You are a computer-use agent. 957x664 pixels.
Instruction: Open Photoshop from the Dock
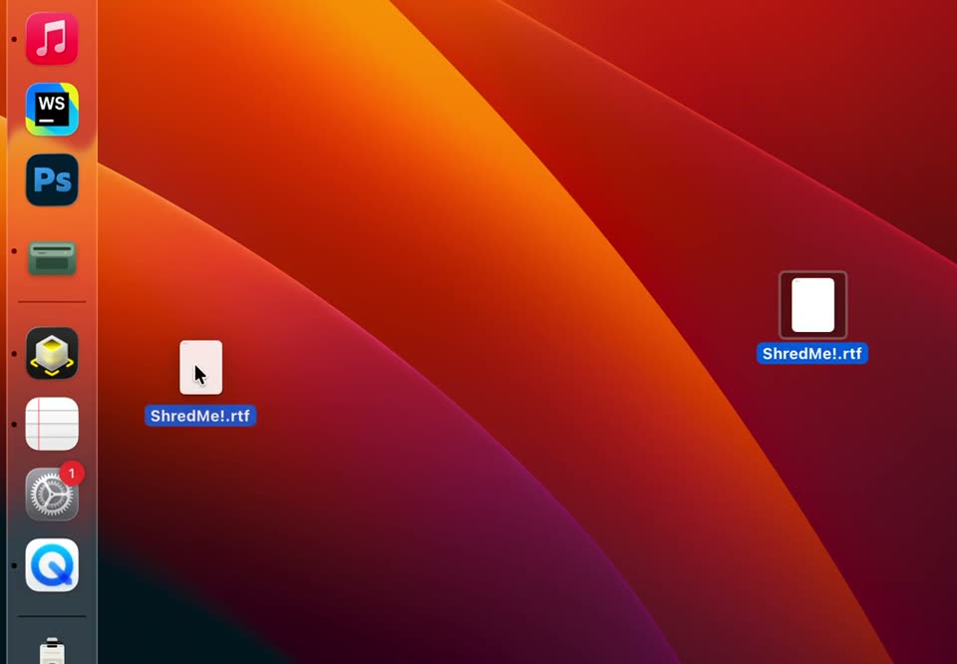tap(52, 180)
